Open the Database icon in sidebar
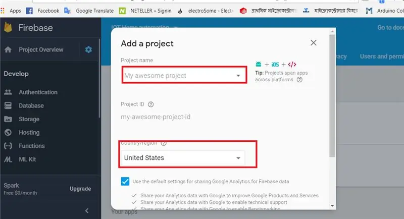 click(8, 105)
